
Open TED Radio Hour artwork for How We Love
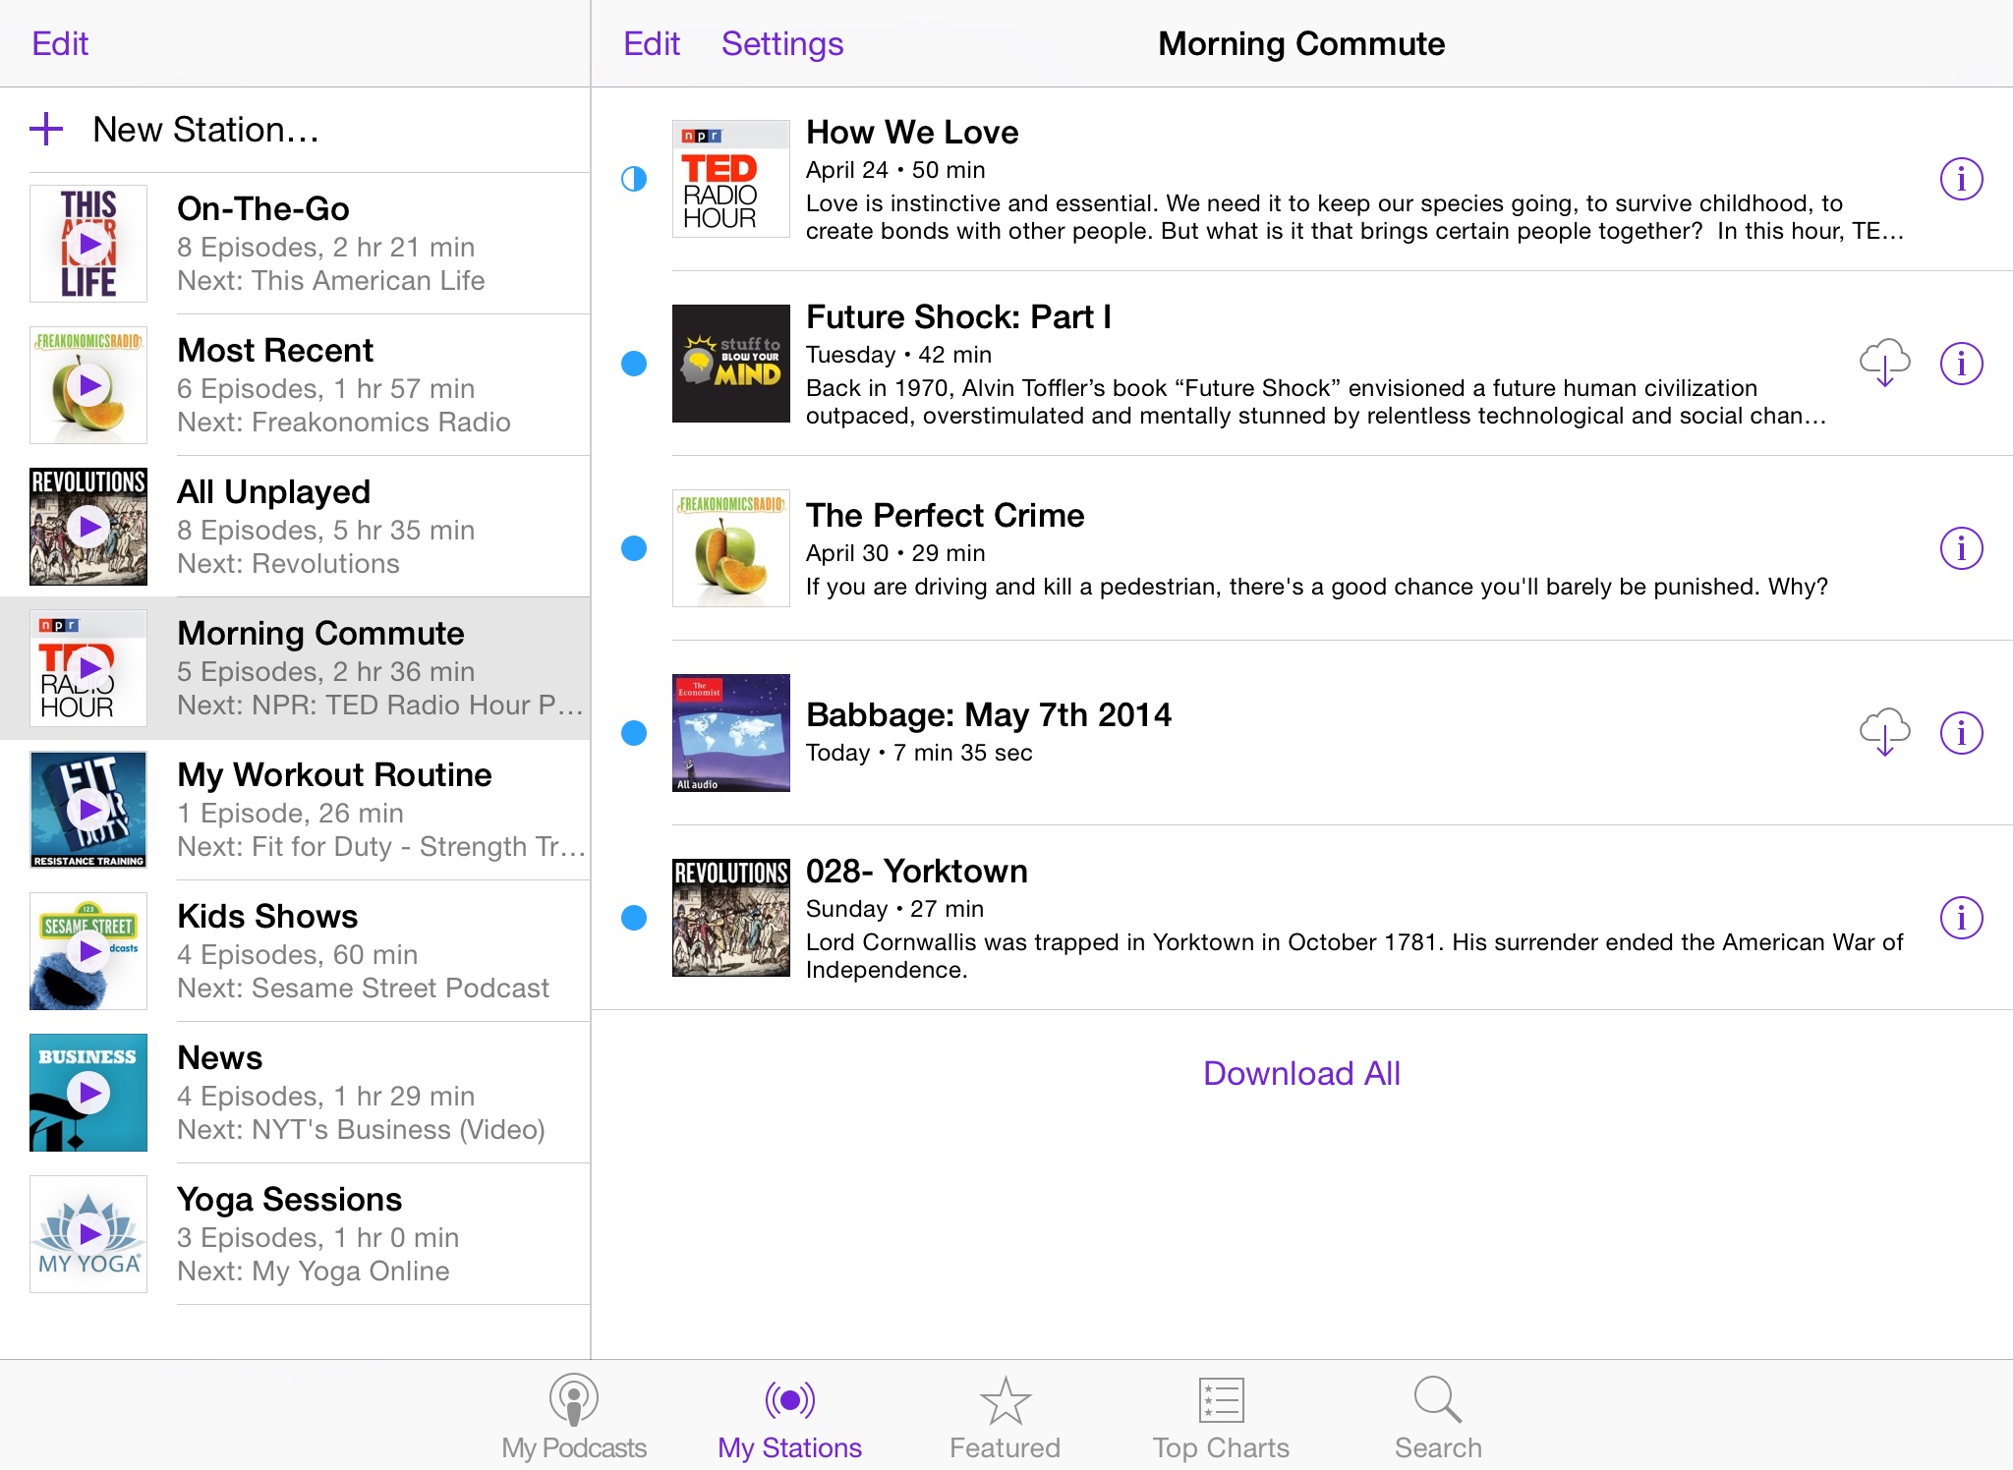731,179
